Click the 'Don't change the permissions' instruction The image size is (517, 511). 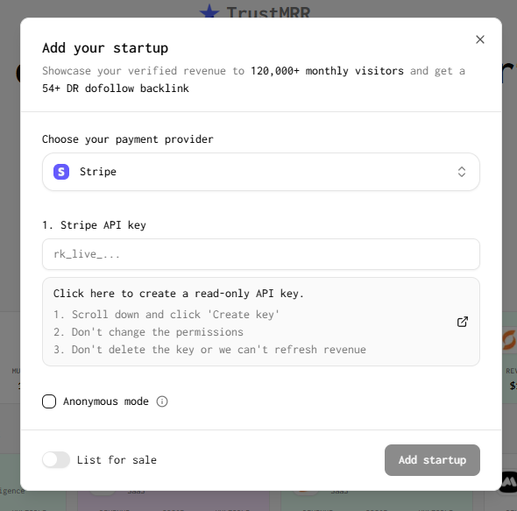pyautogui.click(x=148, y=332)
